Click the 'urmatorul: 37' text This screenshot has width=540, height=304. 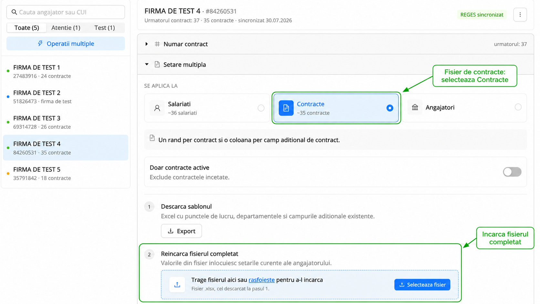pos(510,44)
